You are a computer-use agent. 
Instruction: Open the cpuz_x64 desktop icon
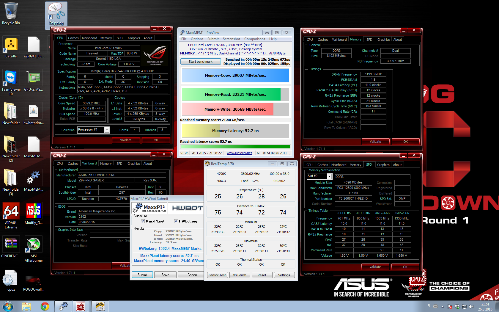point(417,281)
